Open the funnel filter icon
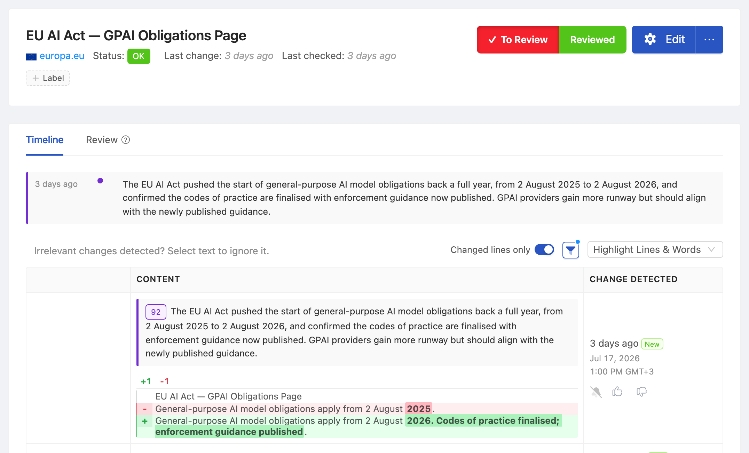The height and width of the screenshot is (453, 749). [x=571, y=250]
